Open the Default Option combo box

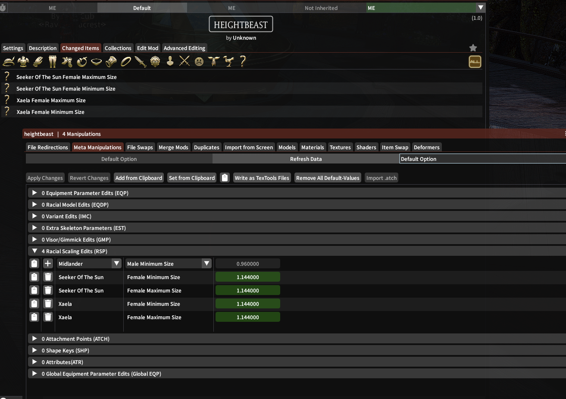[x=483, y=159]
